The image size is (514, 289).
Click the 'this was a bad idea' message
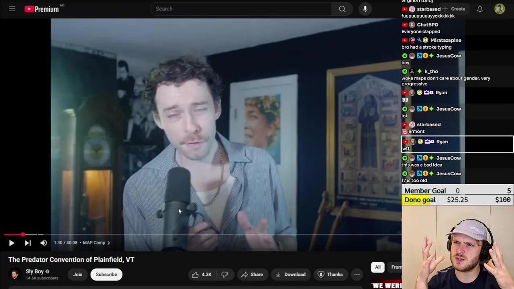tap(422, 165)
